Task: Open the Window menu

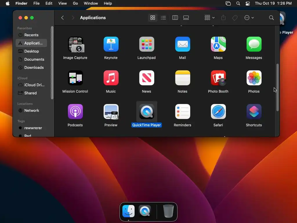Action: coord(91,3)
